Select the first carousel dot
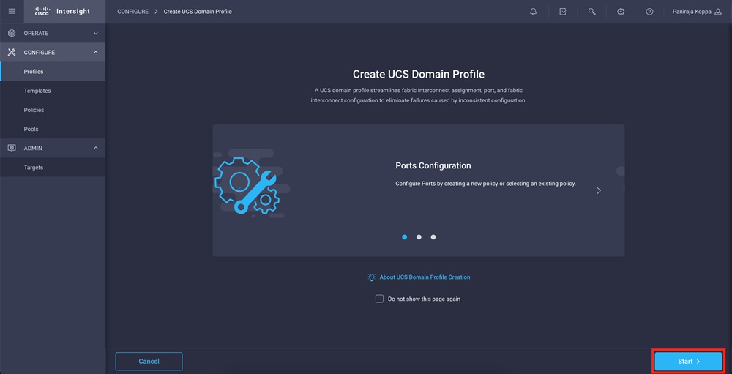This screenshot has height=374, width=732. coord(404,237)
